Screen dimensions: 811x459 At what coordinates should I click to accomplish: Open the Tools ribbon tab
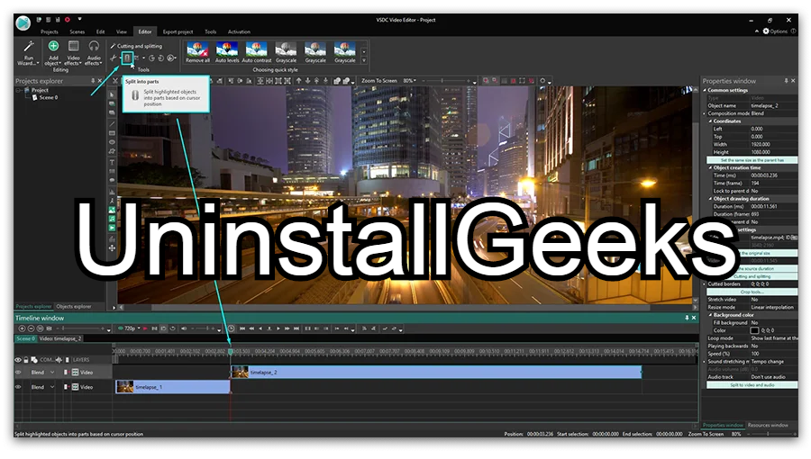pos(211,32)
